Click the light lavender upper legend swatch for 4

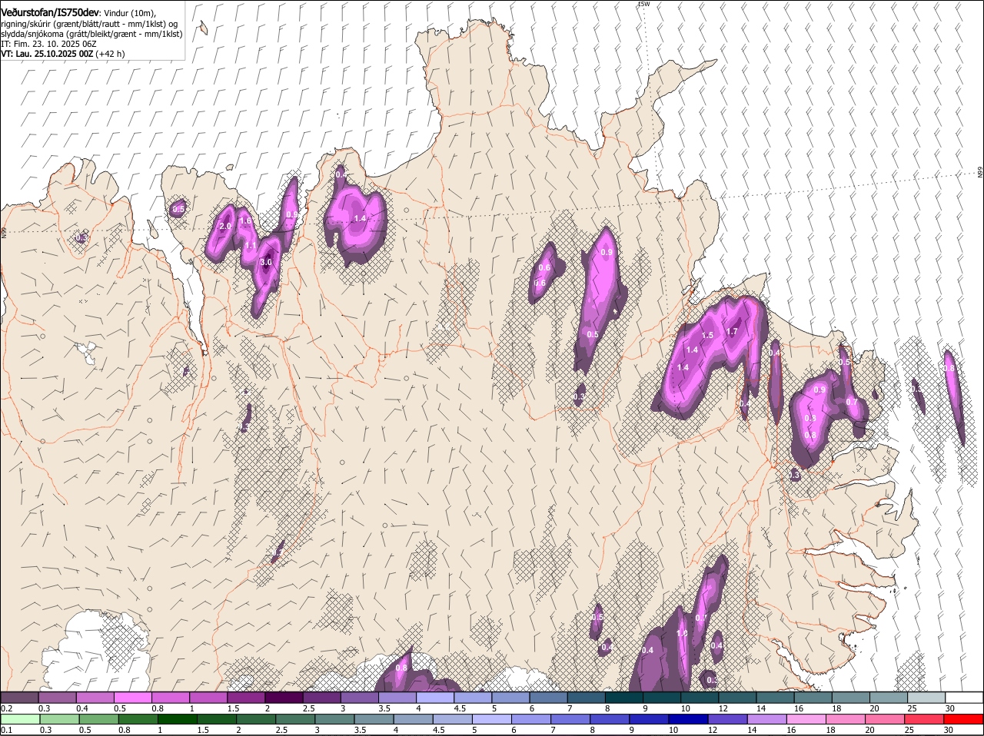(x=434, y=698)
